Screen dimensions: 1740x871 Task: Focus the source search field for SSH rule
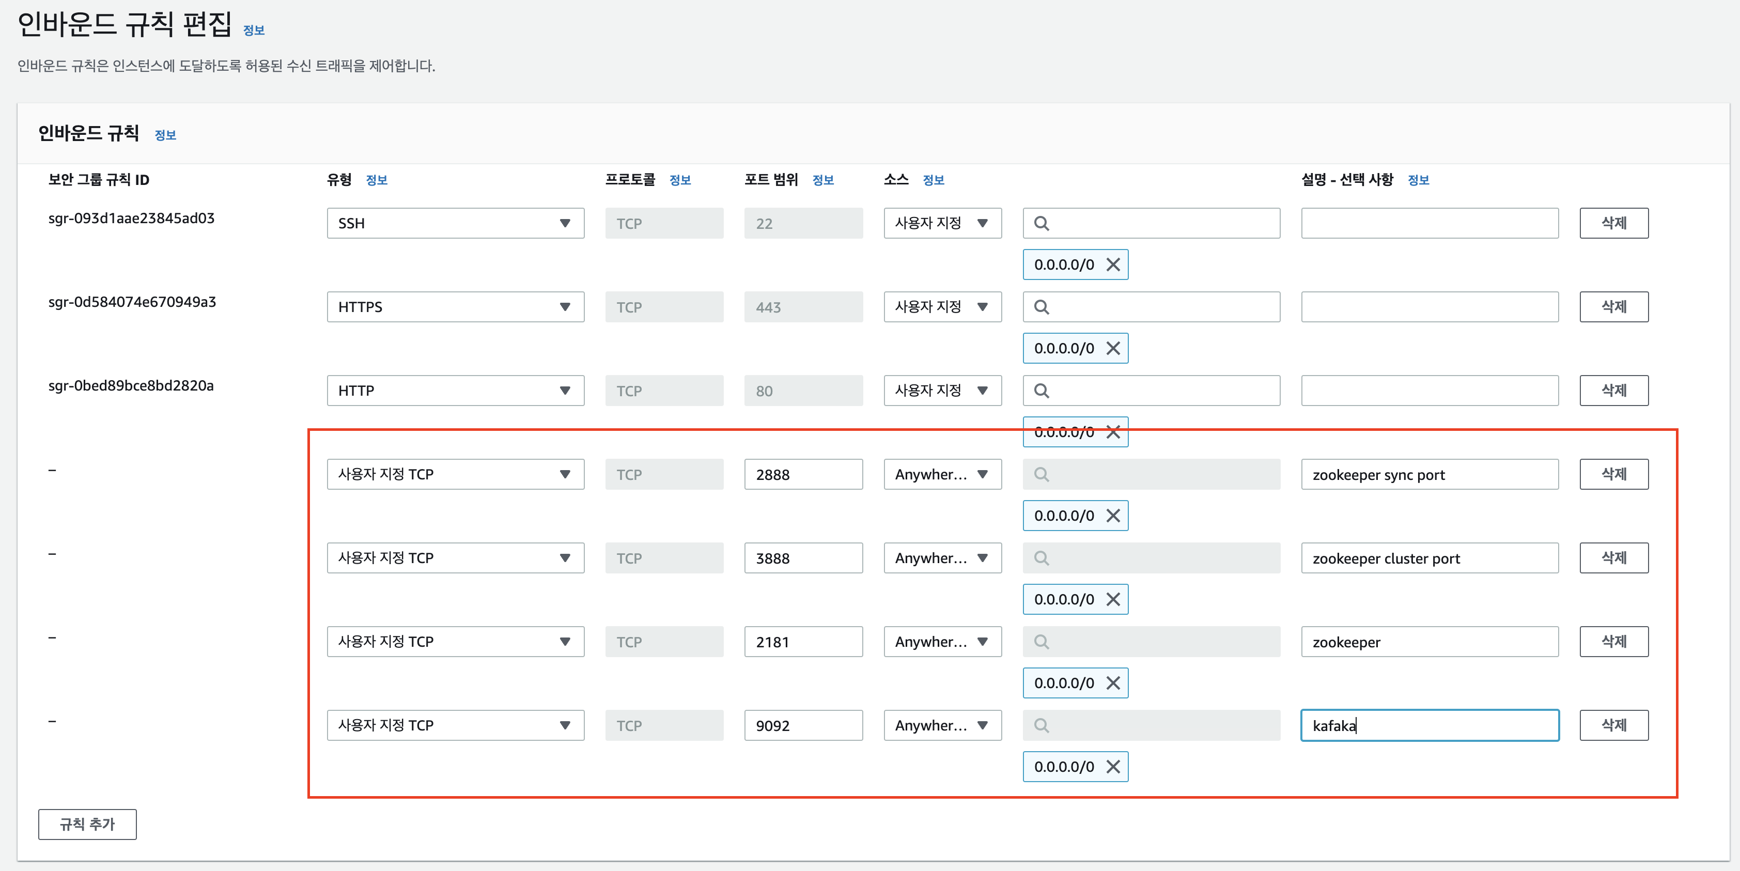pos(1151,224)
